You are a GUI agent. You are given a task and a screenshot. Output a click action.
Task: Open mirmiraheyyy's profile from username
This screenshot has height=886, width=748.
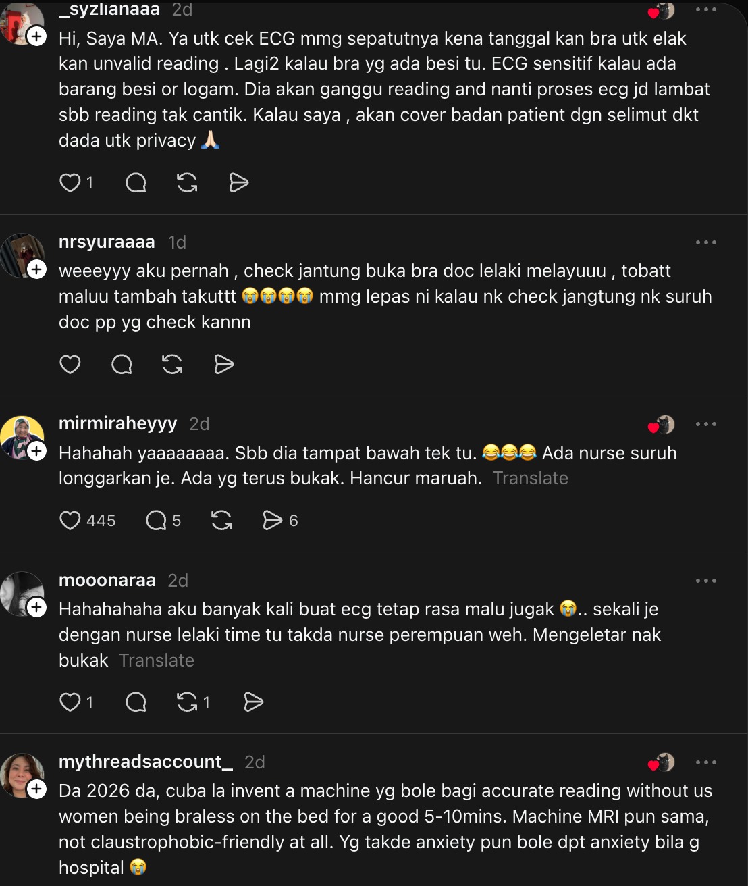[x=117, y=423]
